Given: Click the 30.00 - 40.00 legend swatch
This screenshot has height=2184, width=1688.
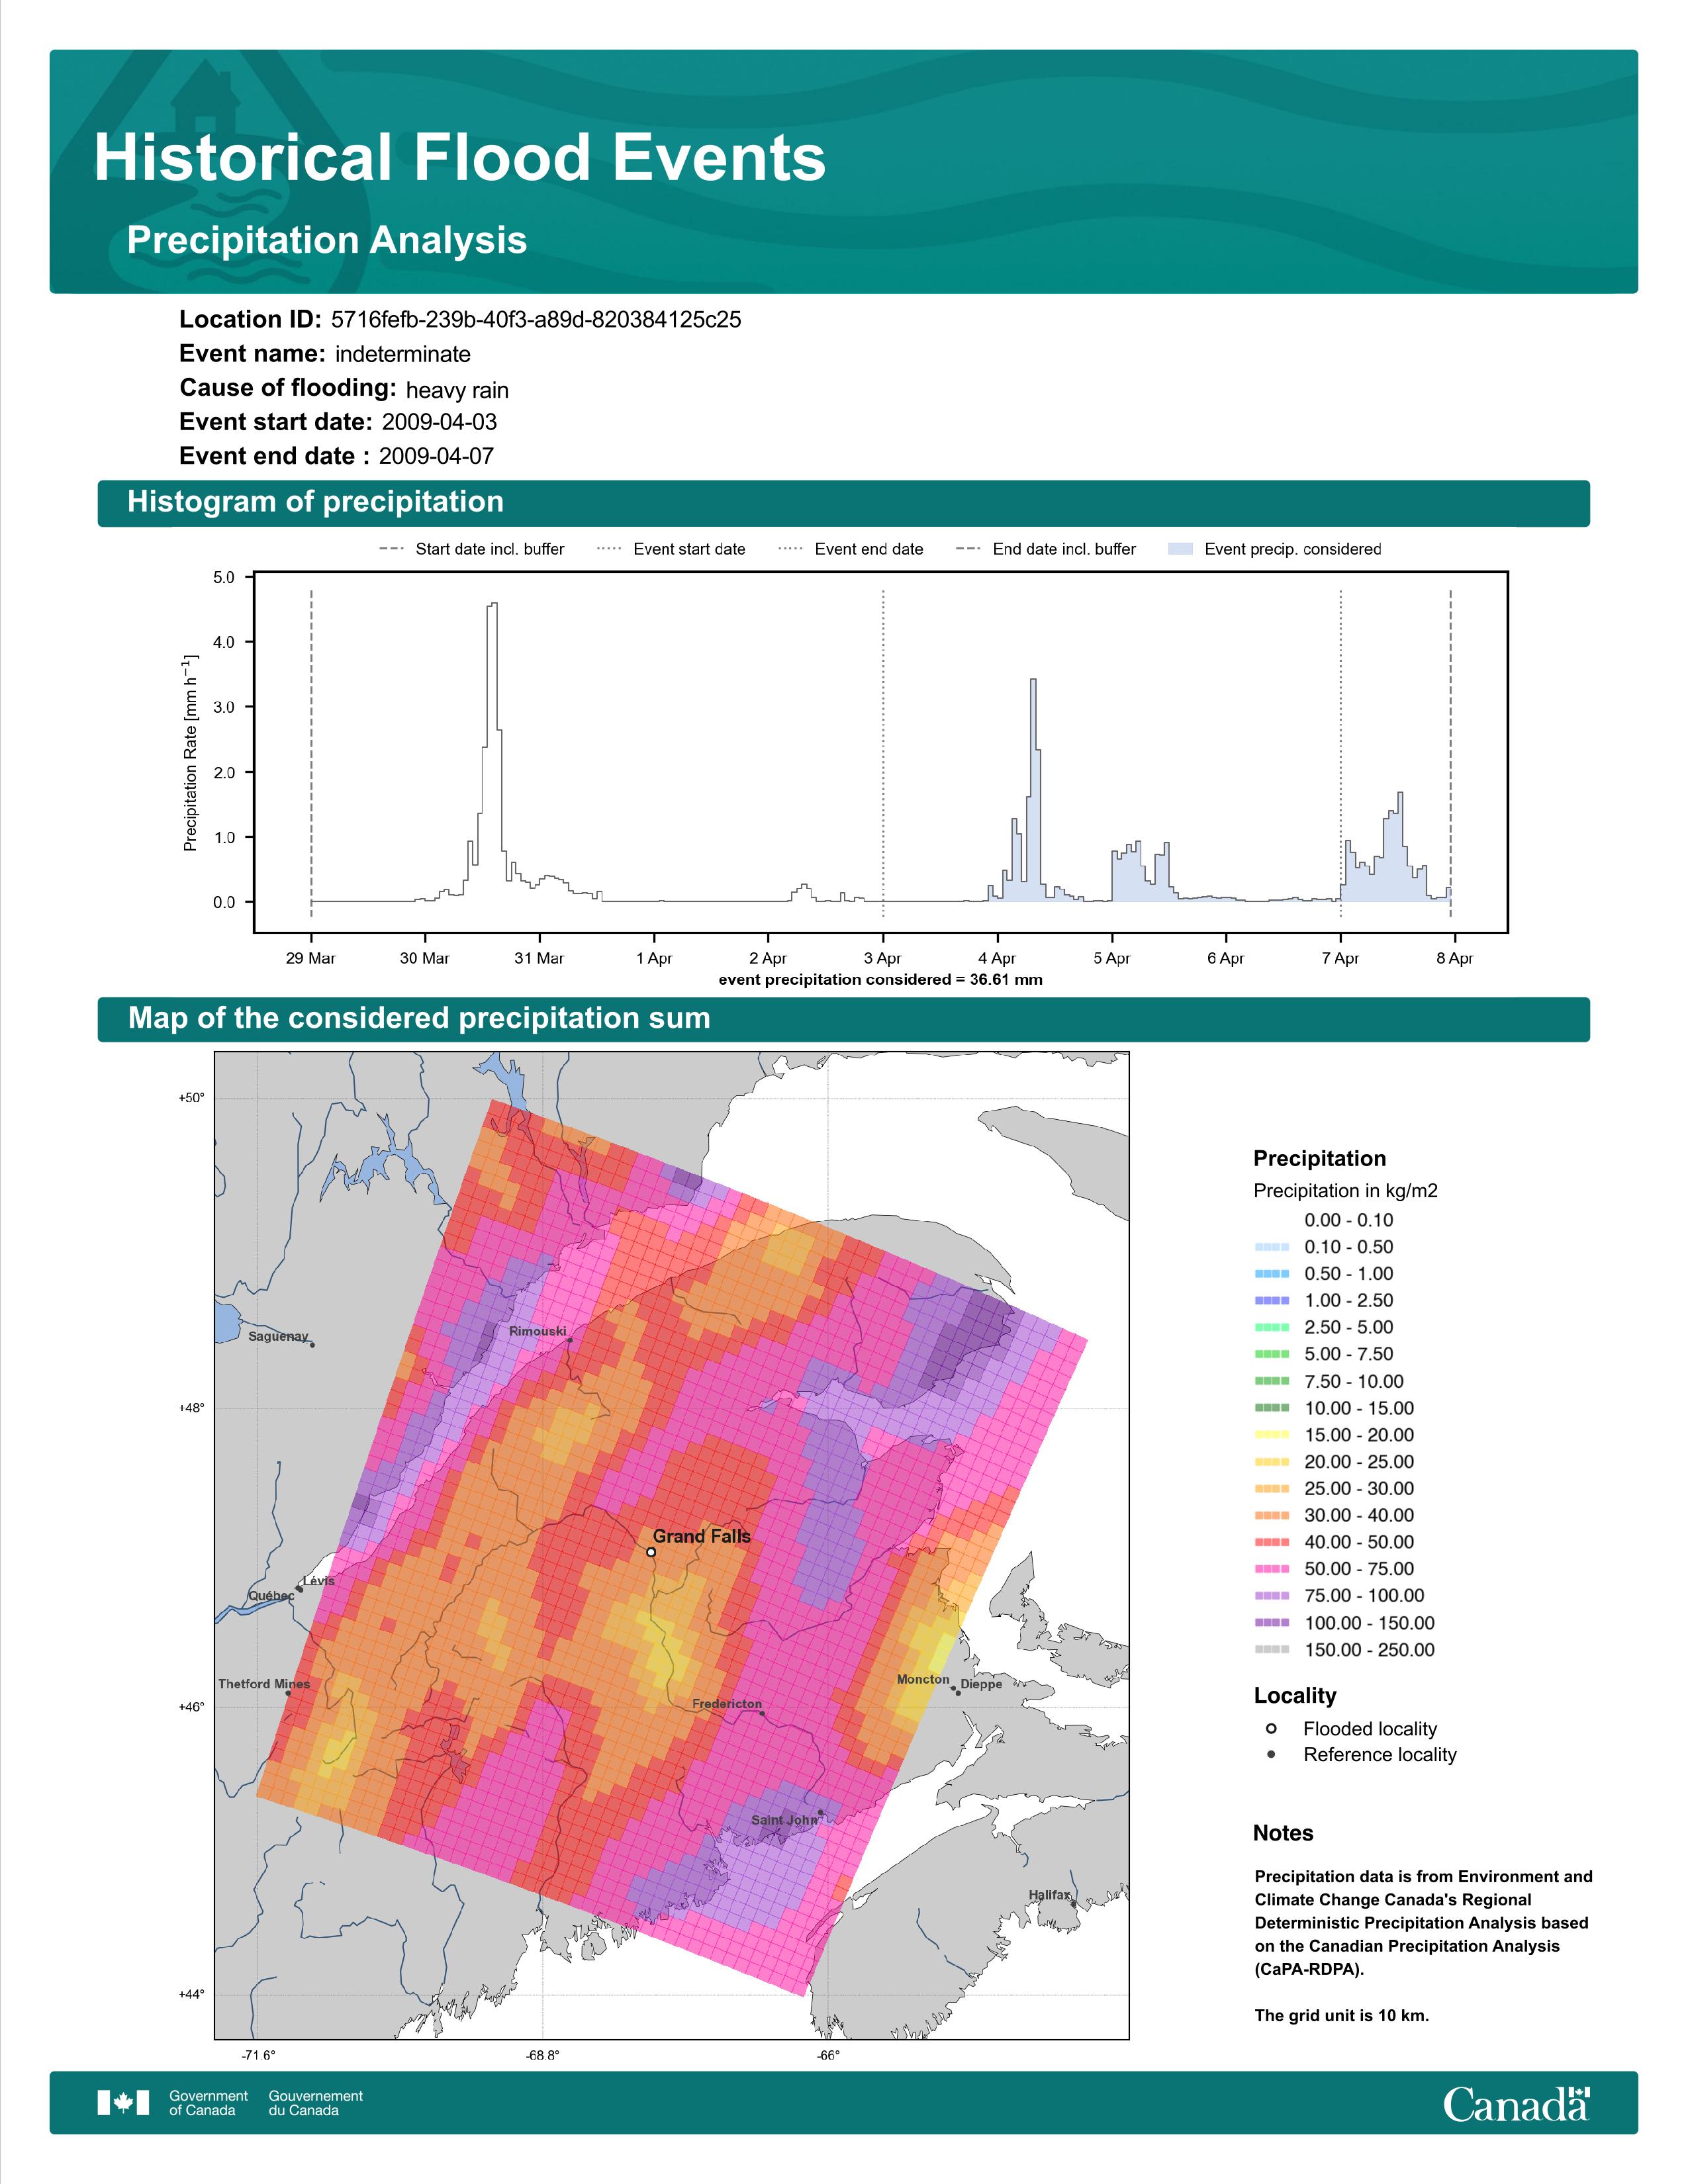Looking at the screenshot, I should click(1272, 1516).
